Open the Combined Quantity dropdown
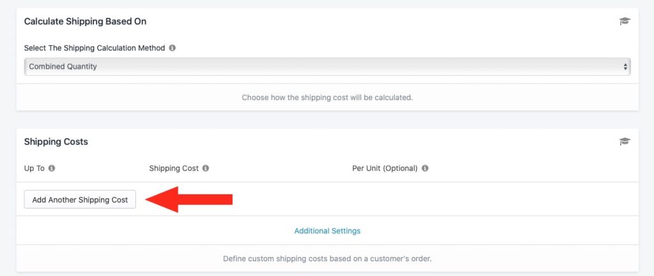654x276 pixels. click(x=327, y=66)
